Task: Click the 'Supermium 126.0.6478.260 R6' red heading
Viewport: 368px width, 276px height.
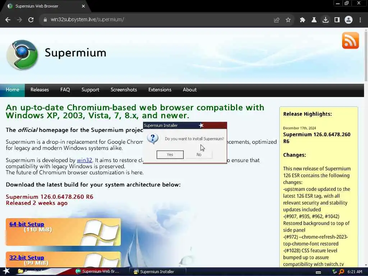Action: [x=50, y=197]
